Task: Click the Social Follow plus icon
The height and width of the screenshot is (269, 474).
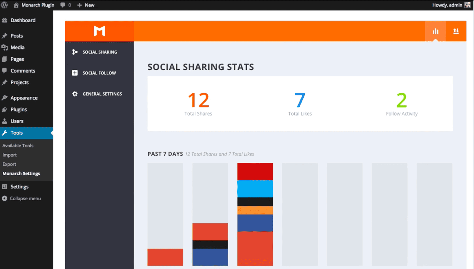Action: click(75, 73)
